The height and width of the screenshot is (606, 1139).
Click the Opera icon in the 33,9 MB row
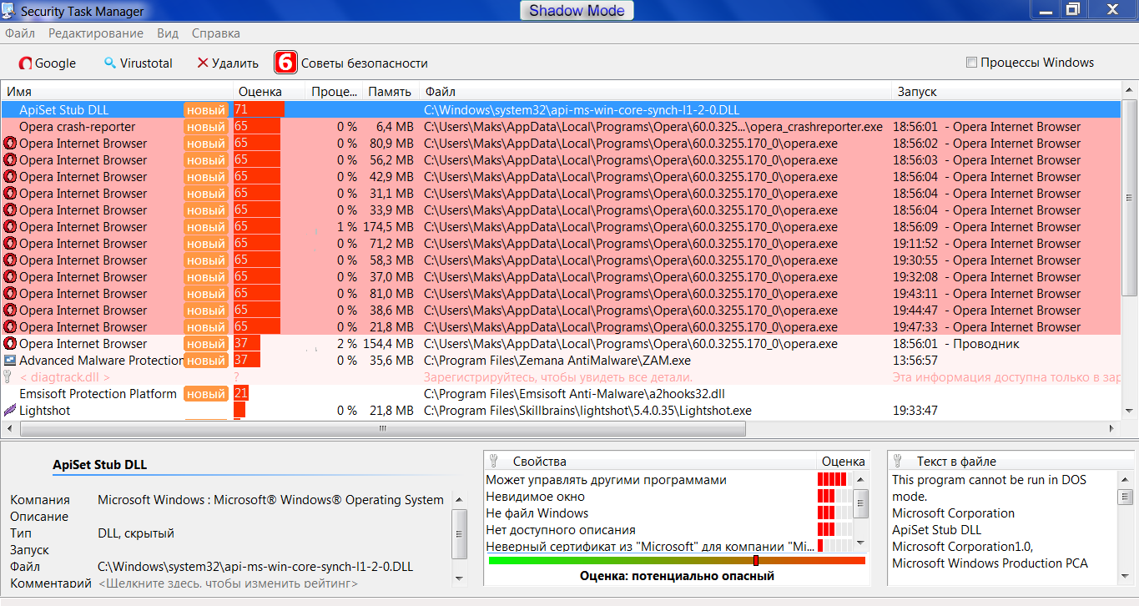10,210
